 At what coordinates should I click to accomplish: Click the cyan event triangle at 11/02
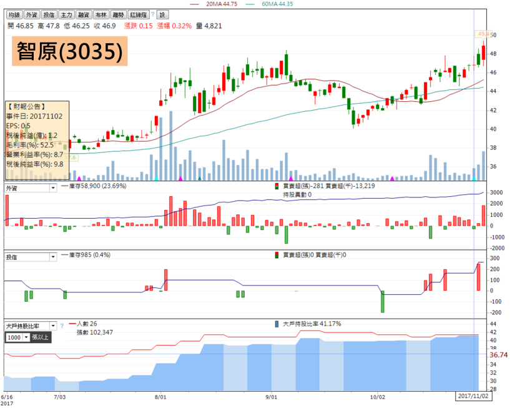coord(474,178)
